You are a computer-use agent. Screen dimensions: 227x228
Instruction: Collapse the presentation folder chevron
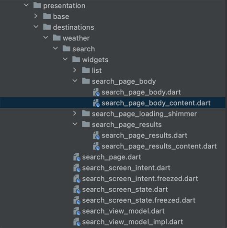[26, 5]
